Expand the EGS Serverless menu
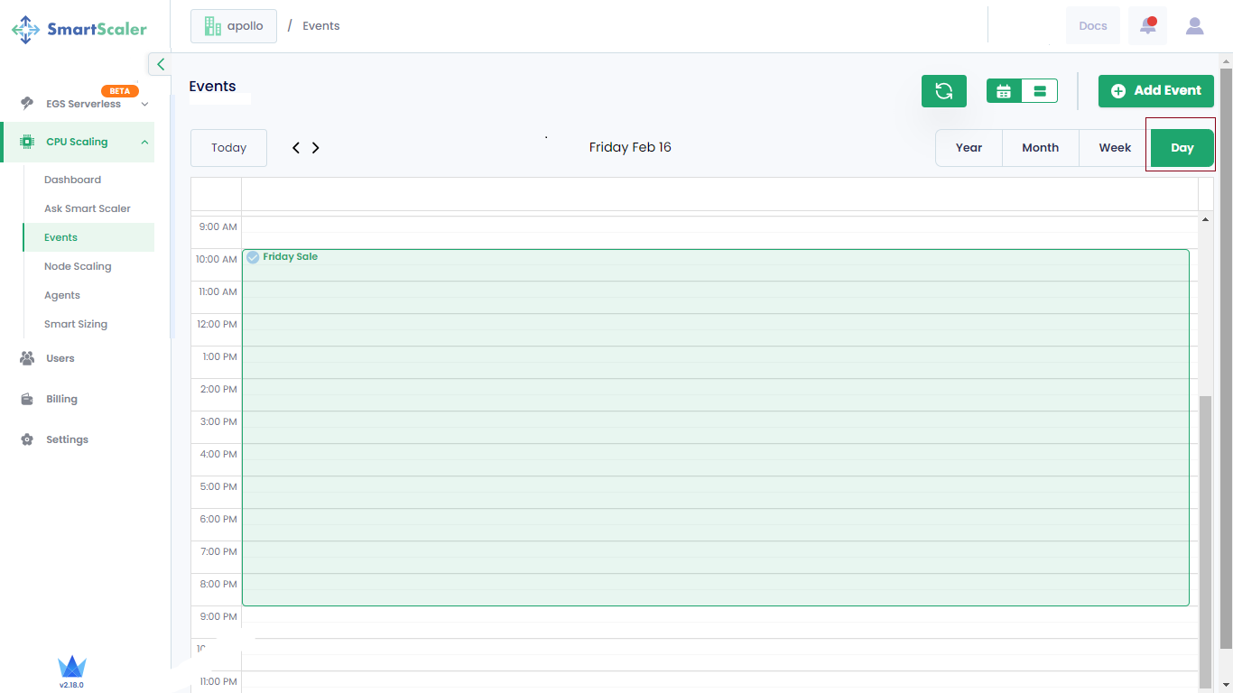Image resolution: width=1233 pixels, height=693 pixels. pos(144,105)
